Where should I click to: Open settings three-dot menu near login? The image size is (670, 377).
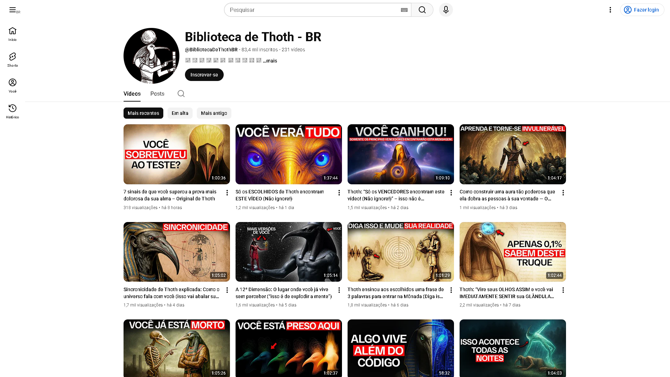610,10
